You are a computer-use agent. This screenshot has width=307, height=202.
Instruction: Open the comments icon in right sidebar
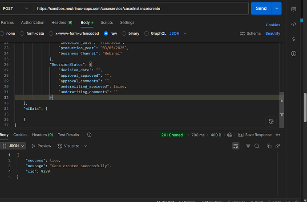click(294, 9)
